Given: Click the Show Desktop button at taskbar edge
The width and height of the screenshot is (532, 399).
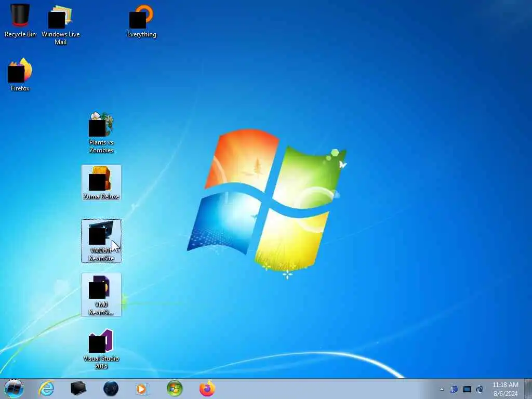Looking at the screenshot, I should point(528,389).
